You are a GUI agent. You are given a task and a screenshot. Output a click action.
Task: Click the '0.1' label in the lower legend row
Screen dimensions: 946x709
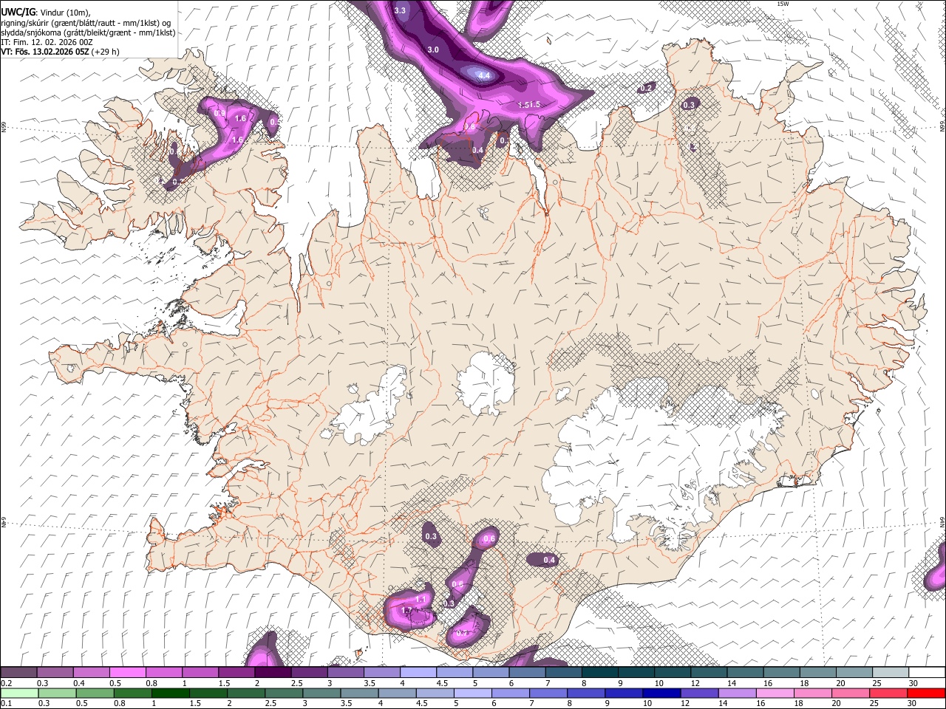point(4,704)
